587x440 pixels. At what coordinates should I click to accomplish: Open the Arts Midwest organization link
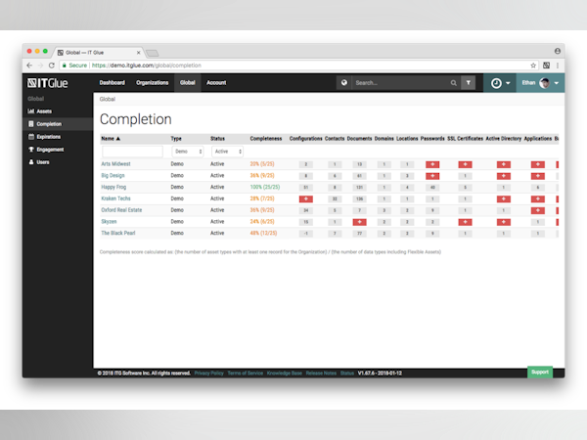(115, 164)
